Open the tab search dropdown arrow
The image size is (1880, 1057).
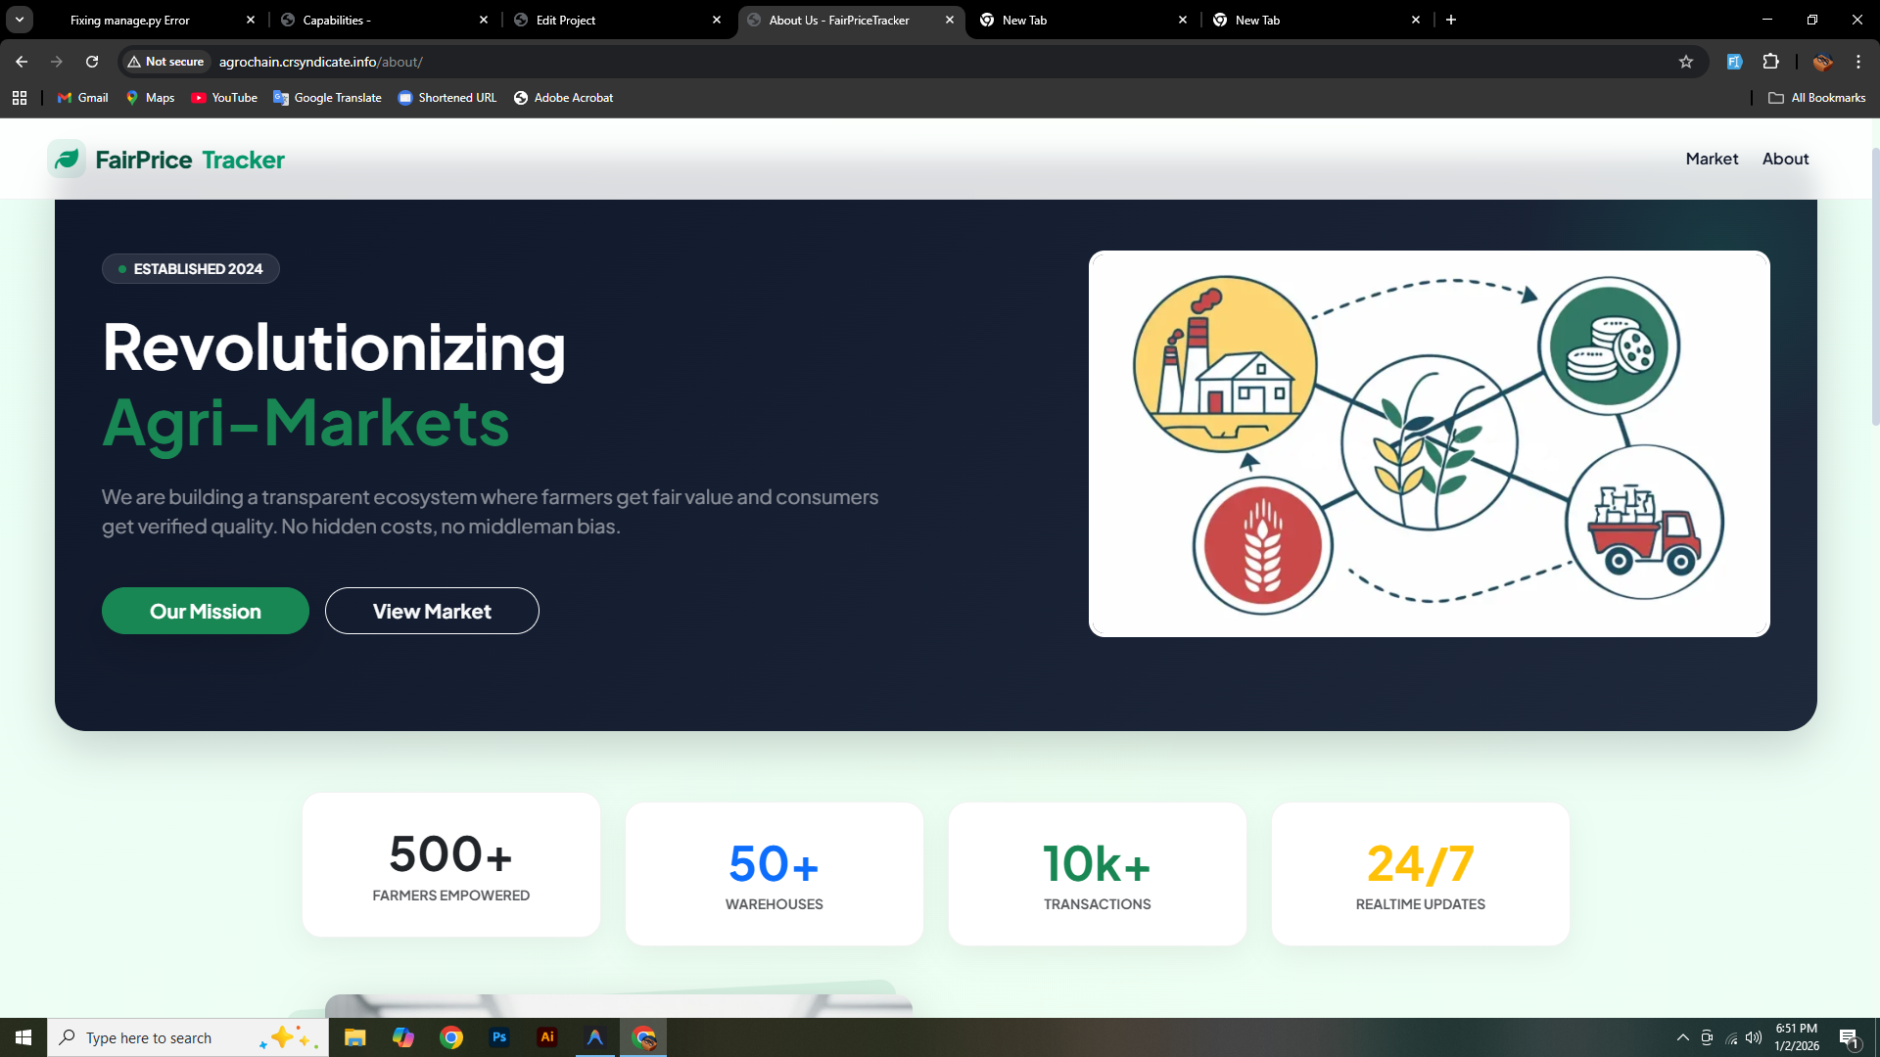(x=19, y=20)
